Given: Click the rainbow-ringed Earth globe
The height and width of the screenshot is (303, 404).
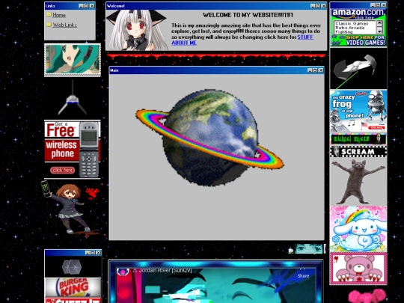Looking at the screenshot, I should [209, 138].
